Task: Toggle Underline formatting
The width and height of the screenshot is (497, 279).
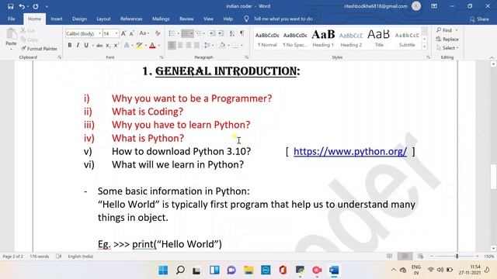Action: point(86,45)
